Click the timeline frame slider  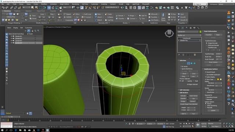11,117
